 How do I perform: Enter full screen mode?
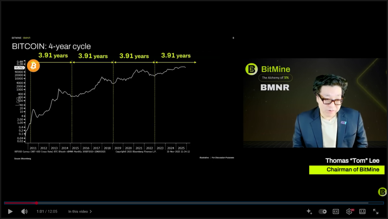tap(376, 211)
